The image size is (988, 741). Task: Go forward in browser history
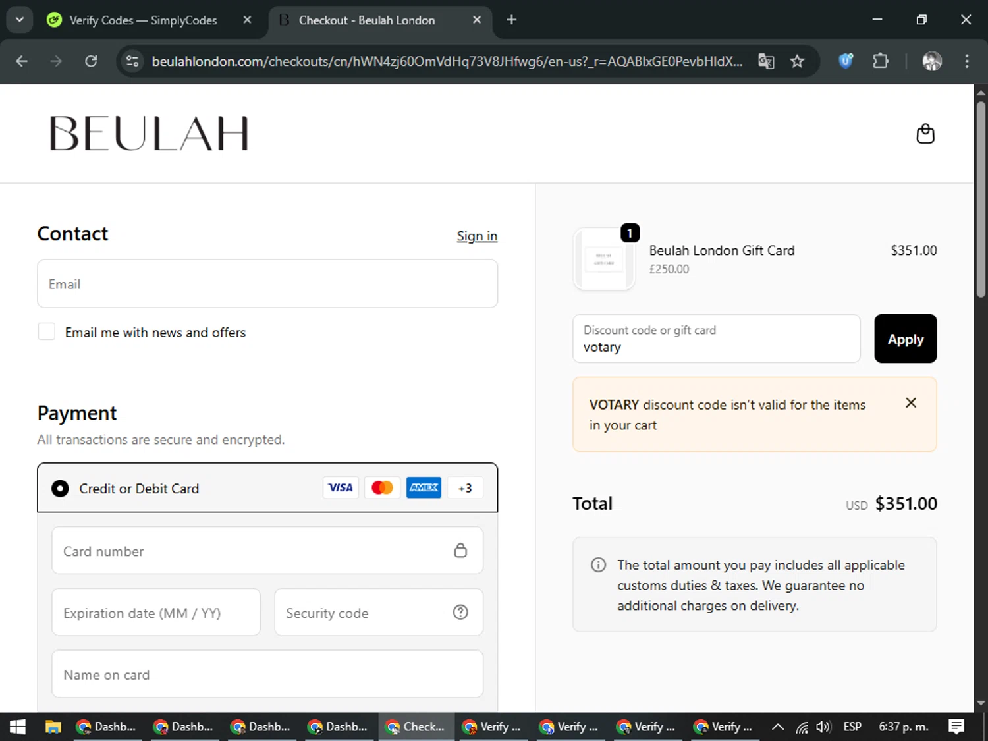click(x=56, y=61)
